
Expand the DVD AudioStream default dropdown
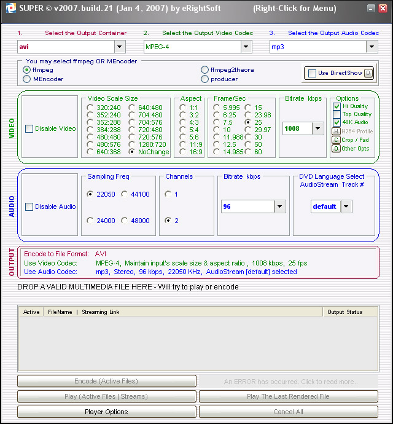(346, 206)
